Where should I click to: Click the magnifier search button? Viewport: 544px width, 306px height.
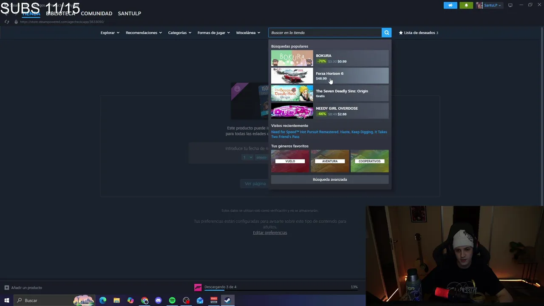tap(386, 33)
